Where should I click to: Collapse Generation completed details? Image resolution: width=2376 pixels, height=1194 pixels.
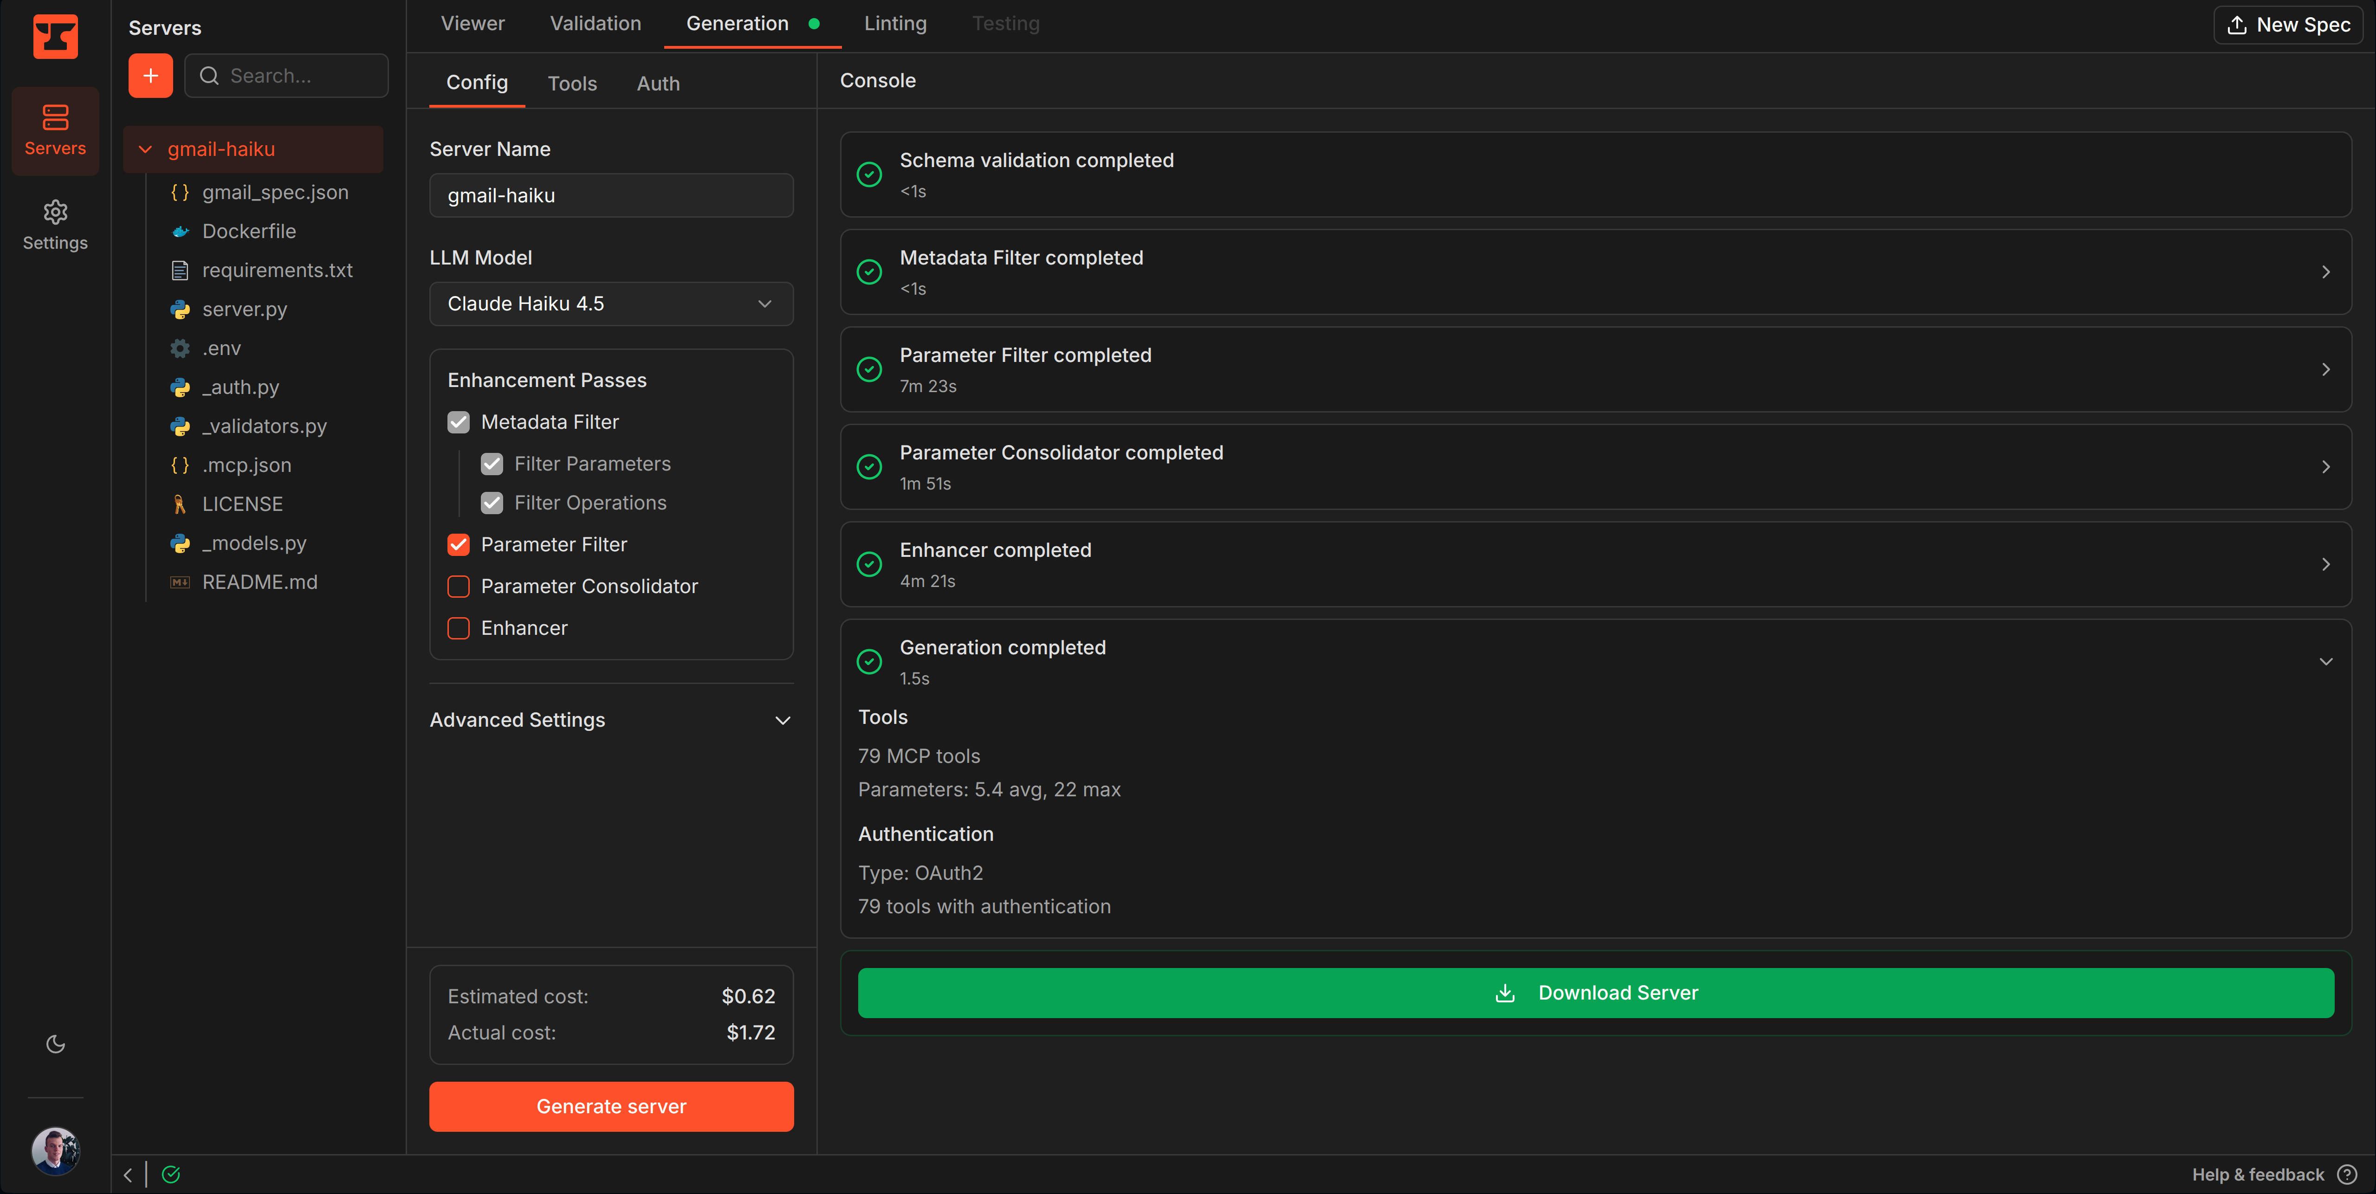[x=2325, y=662]
